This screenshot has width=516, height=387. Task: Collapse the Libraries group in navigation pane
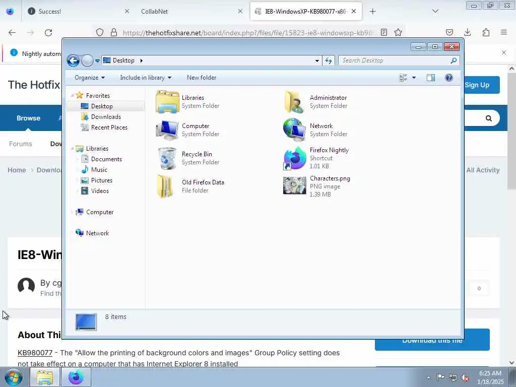click(73, 149)
